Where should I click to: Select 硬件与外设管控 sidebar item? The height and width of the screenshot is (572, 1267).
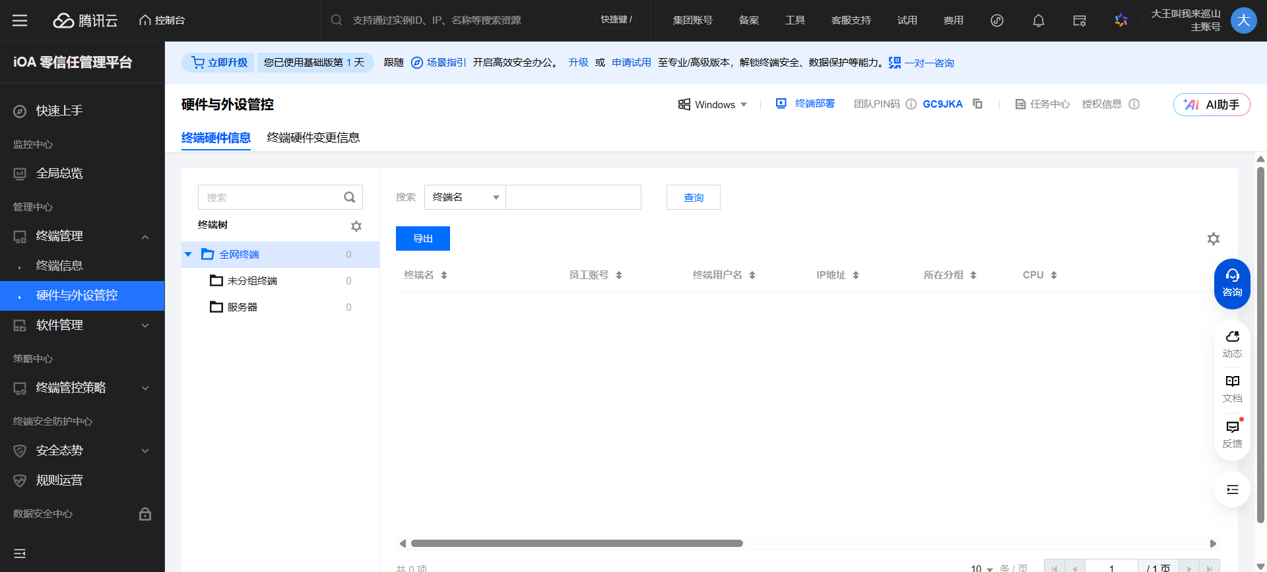point(82,296)
